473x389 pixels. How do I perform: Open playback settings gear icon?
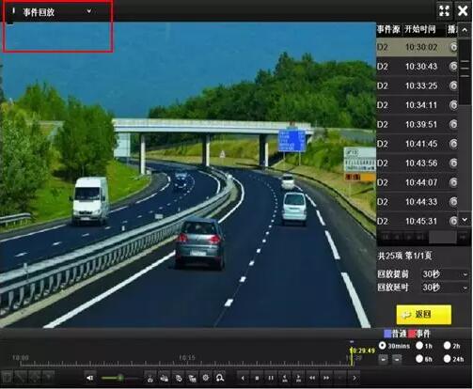206,378
